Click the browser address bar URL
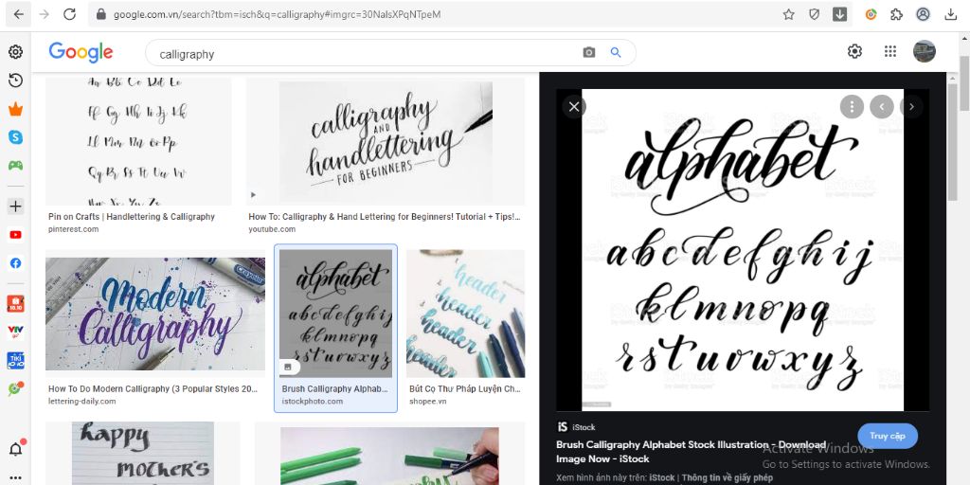Viewport: 970px width, 485px height. (x=278, y=14)
